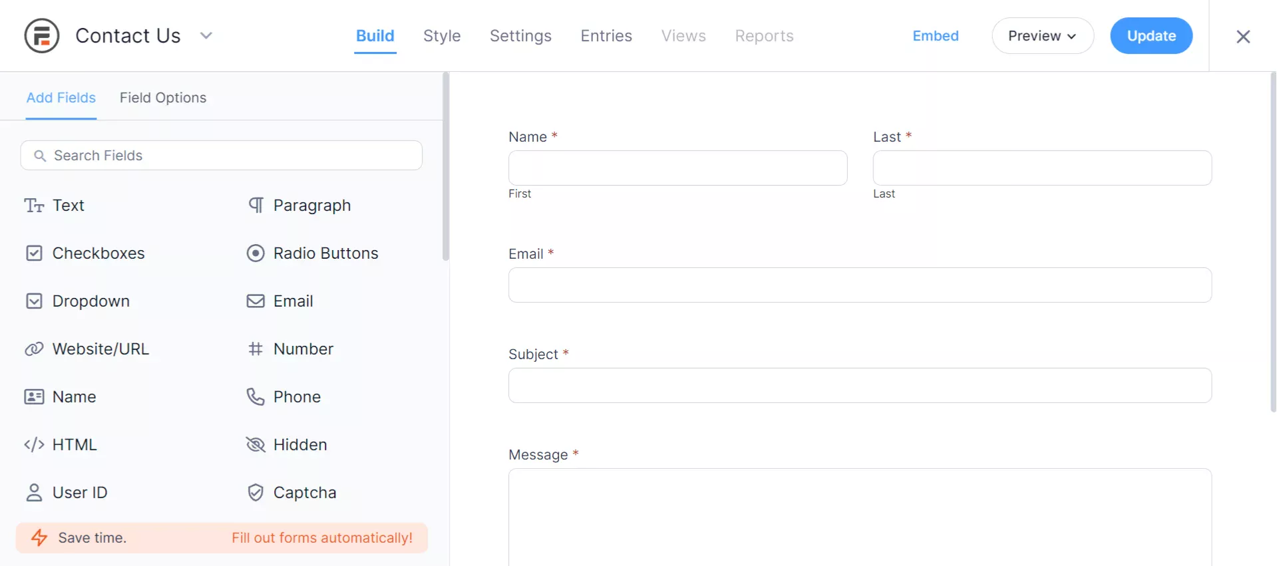This screenshot has height=566, width=1277.
Task: Click the Fill out forms automatically link
Action: [x=322, y=538]
